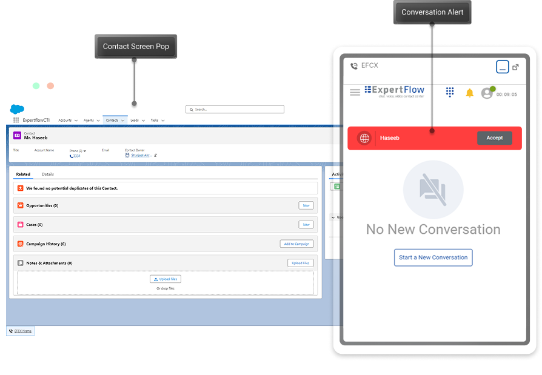The image size is (542, 375).
Task: Open the Salesforce App Launcher grid
Action: click(x=16, y=121)
